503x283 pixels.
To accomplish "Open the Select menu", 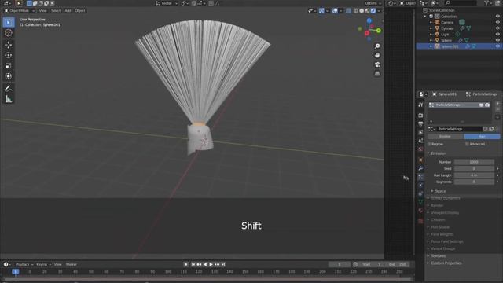I will pos(56,10).
